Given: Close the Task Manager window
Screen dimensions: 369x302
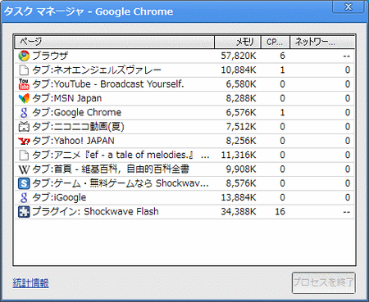Looking at the screenshot, I should [348, 7].
